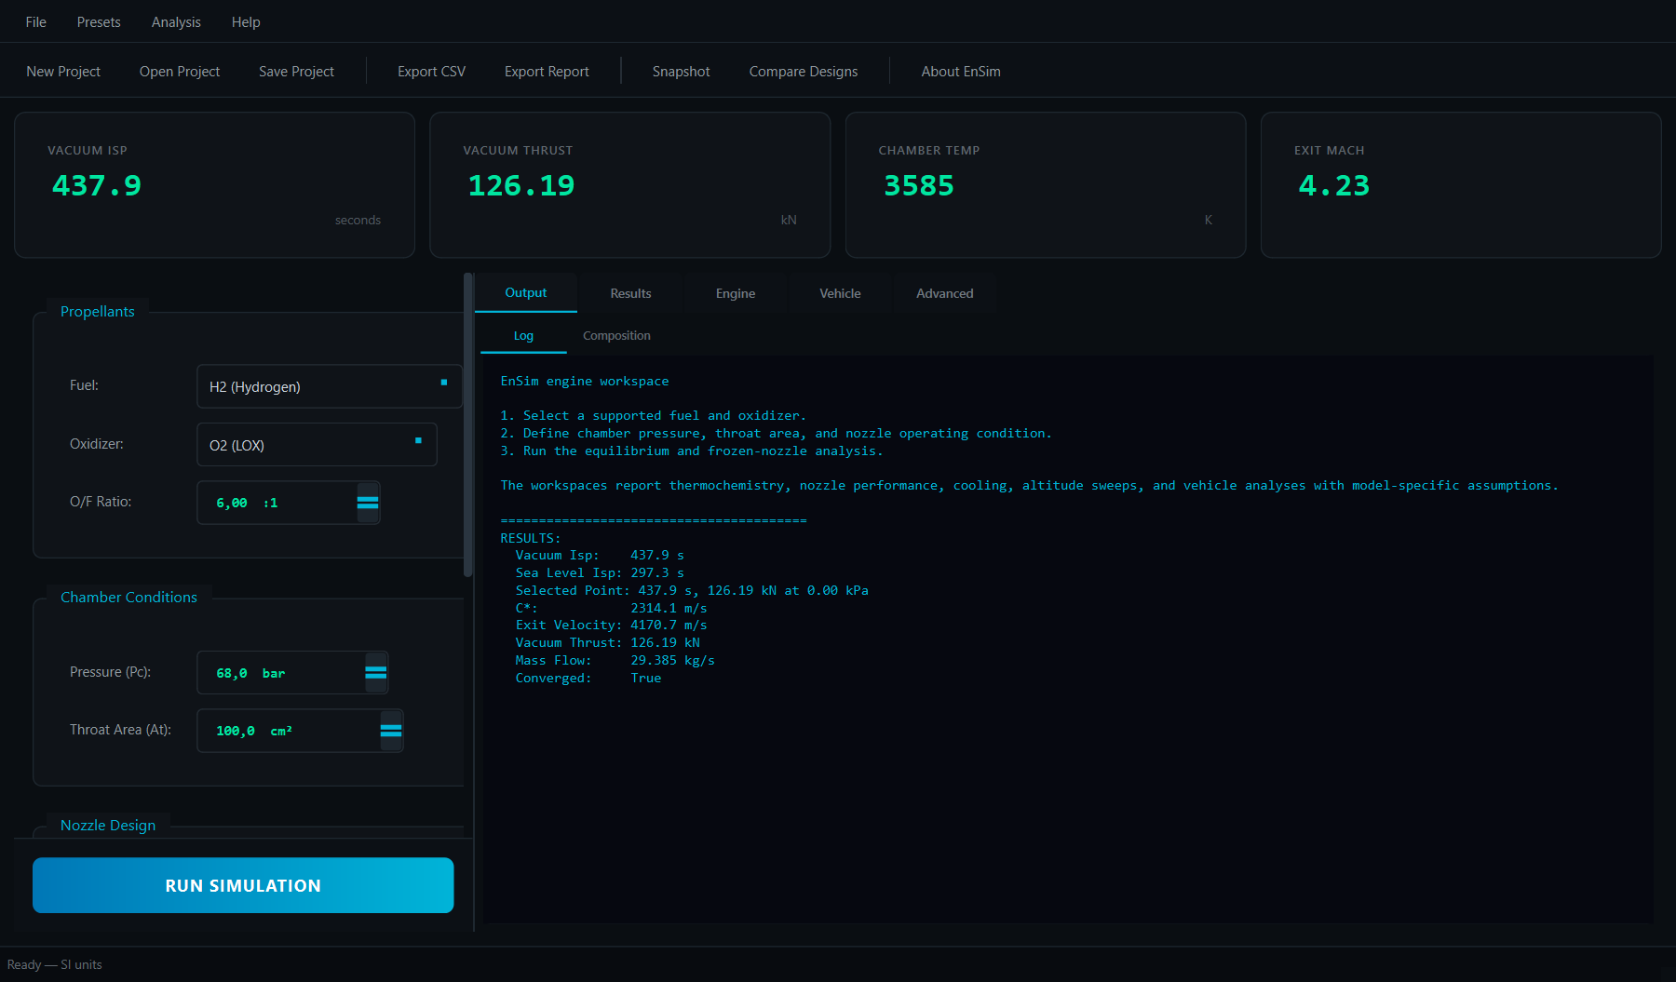This screenshot has height=982, width=1676.
Task: Click the Chamber Temp value 3585
Action: (x=919, y=185)
